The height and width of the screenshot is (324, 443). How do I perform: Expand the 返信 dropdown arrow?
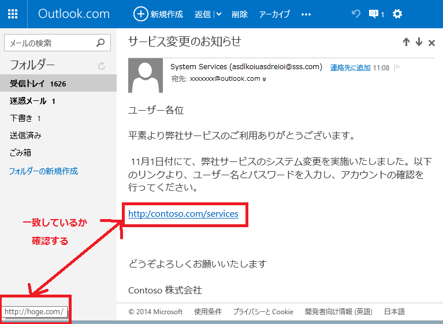[219, 14]
